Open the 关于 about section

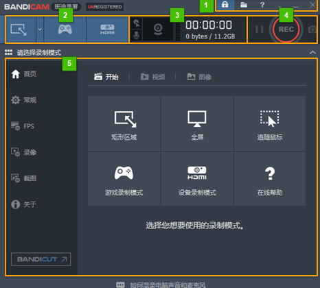click(x=24, y=204)
